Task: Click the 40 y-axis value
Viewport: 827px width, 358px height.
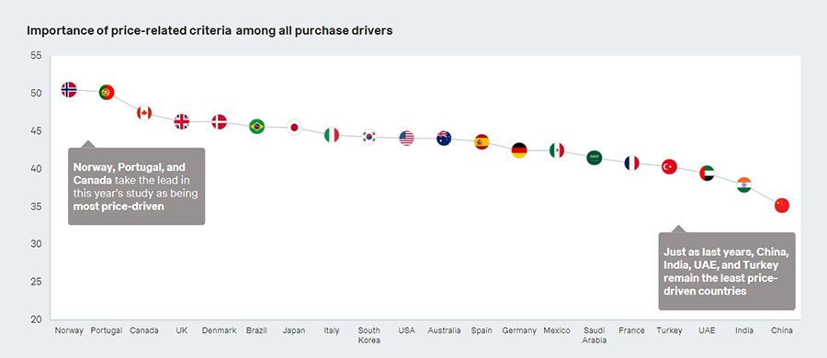Action: [36, 169]
